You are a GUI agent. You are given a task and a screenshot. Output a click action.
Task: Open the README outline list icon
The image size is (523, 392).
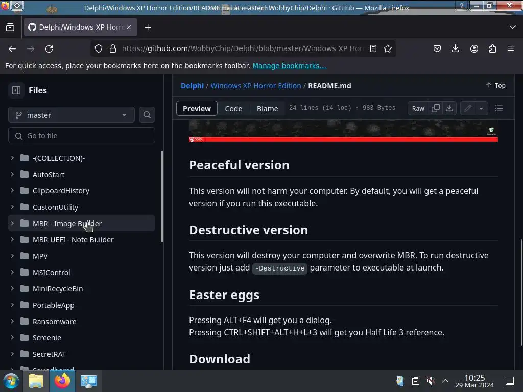click(498, 108)
